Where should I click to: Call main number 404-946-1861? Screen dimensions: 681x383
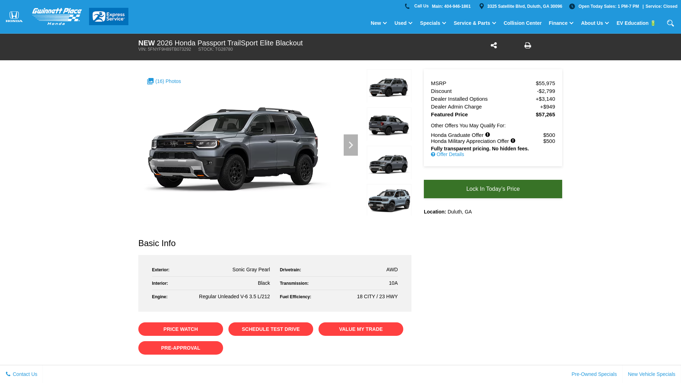pyautogui.click(x=451, y=6)
